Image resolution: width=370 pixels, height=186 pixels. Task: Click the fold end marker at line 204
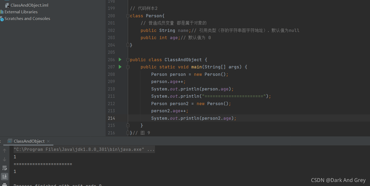(x=128, y=45)
